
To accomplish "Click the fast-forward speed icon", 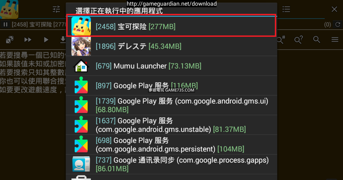I will tap(28, 40).
